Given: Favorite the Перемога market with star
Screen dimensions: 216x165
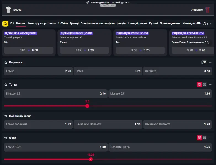Looking at the screenshot, I should pos(6,62).
